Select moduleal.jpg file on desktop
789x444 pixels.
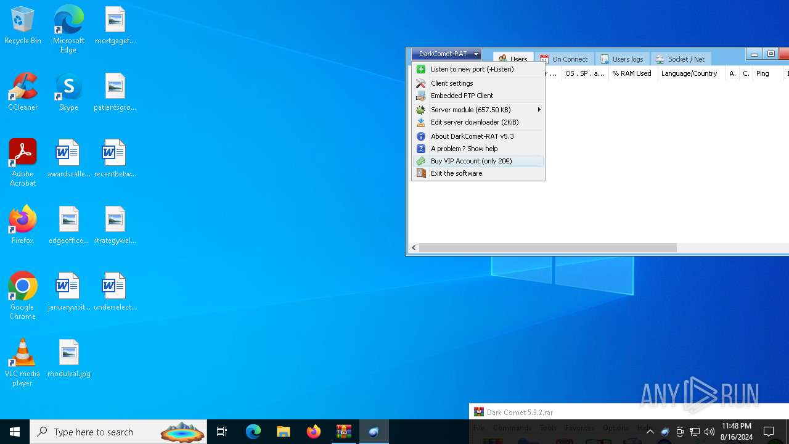pyautogui.click(x=68, y=359)
